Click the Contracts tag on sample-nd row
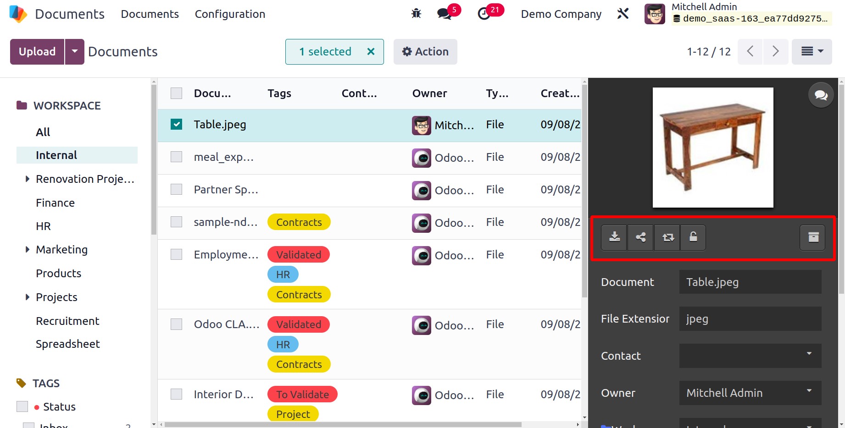Screen dimensions: 845x428 click(x=299, y=222)
